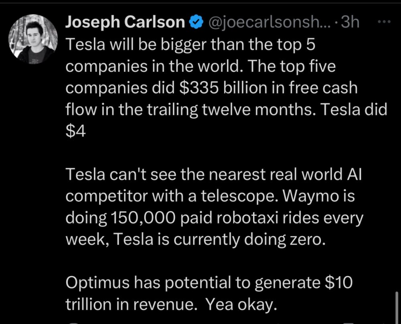Screen dimensions: 401x324
Task: Click the blue verified checkmark badge
Action: pyautogui.click(x=195, y=22)
